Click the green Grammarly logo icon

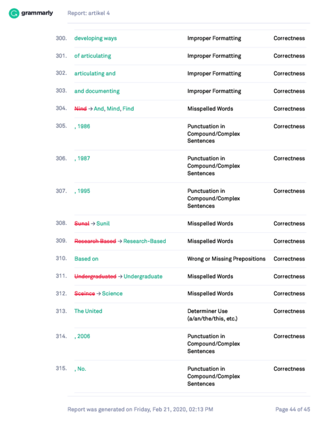14,13
